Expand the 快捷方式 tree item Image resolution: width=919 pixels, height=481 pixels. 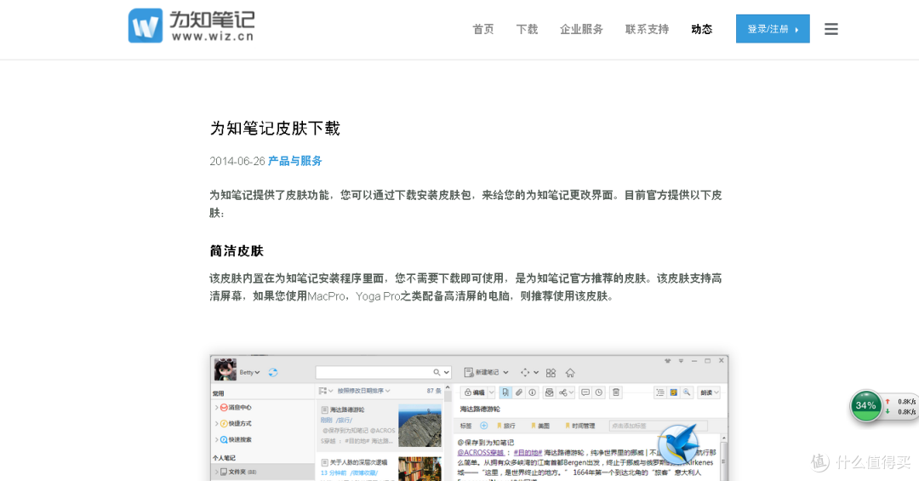tap(216, 423)
